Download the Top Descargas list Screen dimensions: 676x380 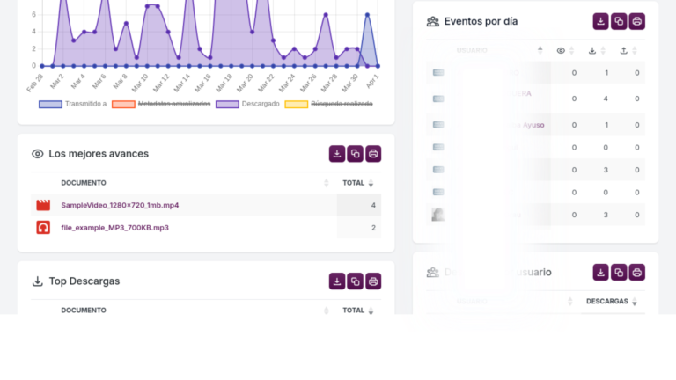pyautogui.click(x=337, y=281)
